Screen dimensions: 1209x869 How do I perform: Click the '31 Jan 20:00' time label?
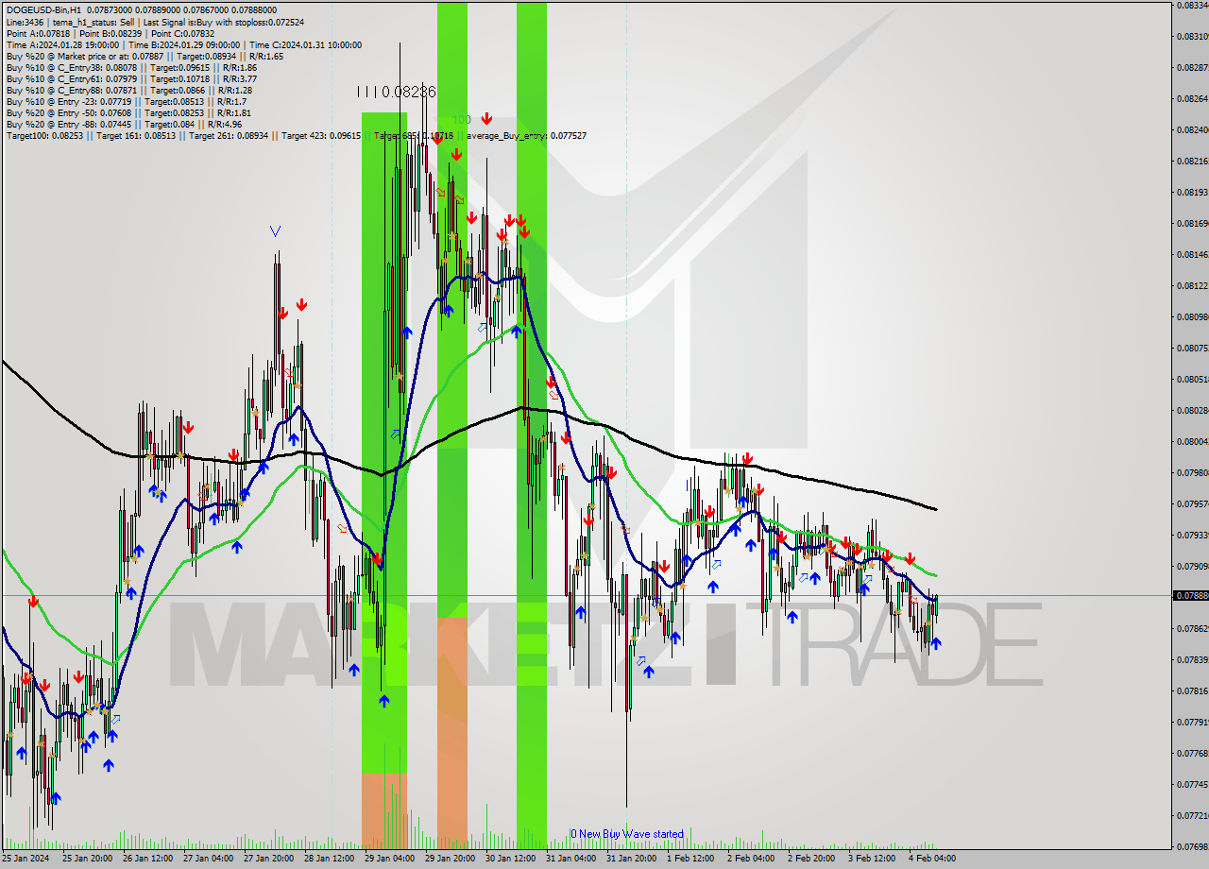pos(631,859)
